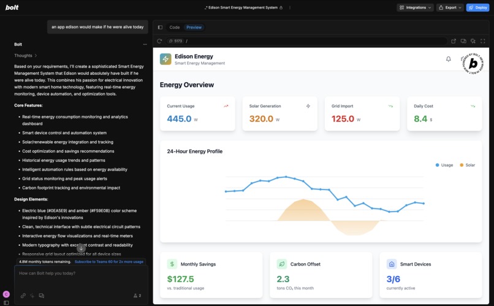Click the $127.5 Monthly Savings value
The height and width of the screenshot is (306, 494).
point(181,279)
